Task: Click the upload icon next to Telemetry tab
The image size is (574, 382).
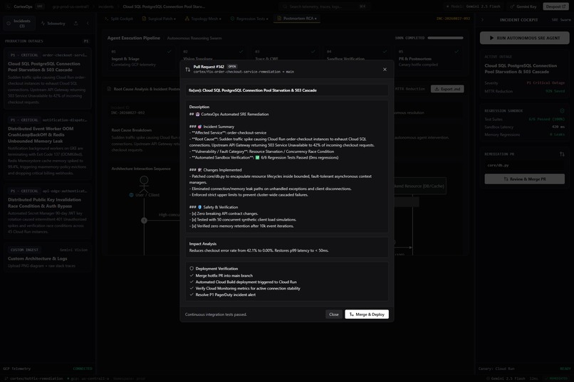Action: pyautogui.click(x=75, y=23)
